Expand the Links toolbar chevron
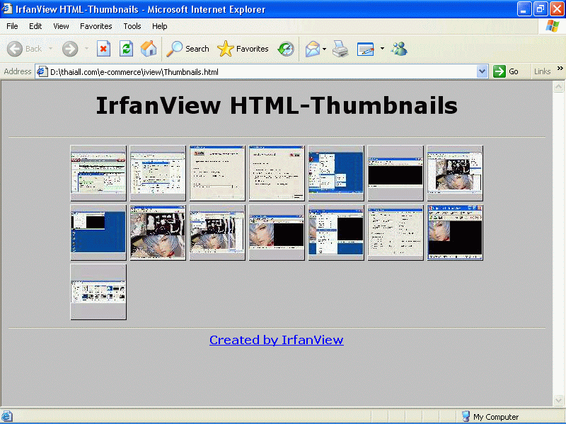The image size is (566, 424). [x=560, y=69]
